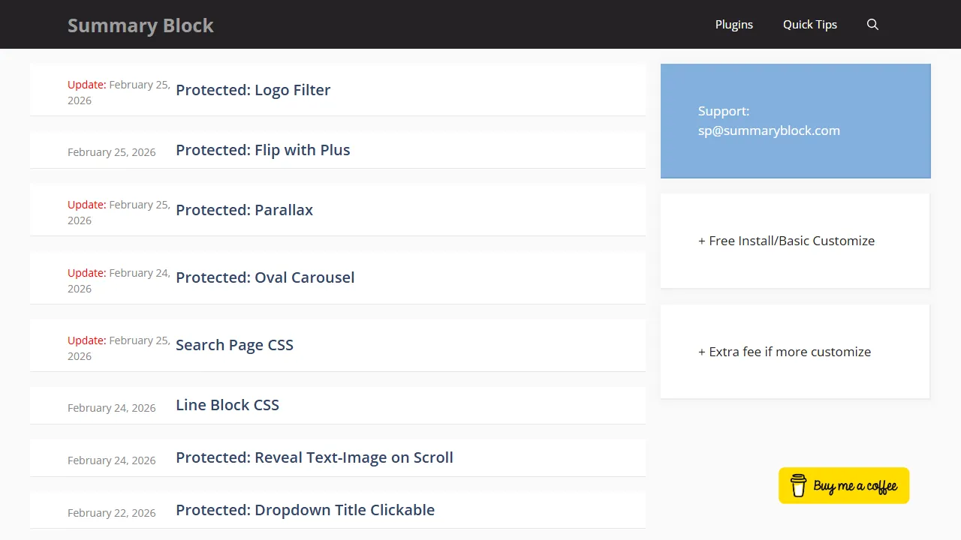The width and height of the screenshot is (961, 540).
Task: Click the Summary Block site title
Action: [140, 25]
